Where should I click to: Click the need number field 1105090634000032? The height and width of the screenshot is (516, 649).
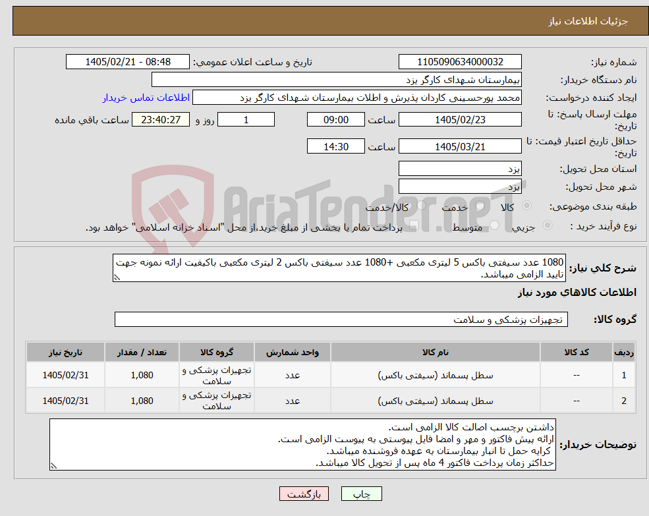pos(460,62)
